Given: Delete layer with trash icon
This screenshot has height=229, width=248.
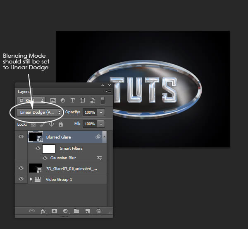Looking at the screenshot, I should click(98, 211).
